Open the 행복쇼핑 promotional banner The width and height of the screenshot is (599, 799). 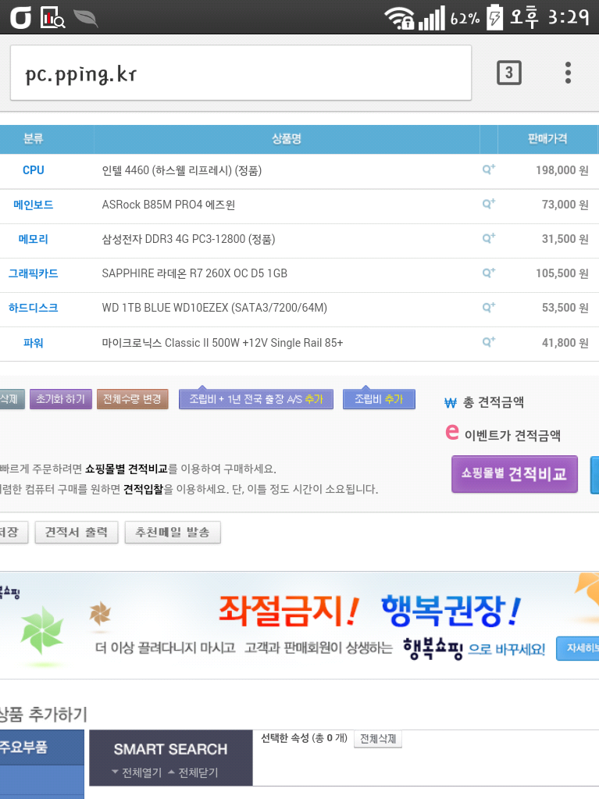pyautogui.click(x=300, y=625)
